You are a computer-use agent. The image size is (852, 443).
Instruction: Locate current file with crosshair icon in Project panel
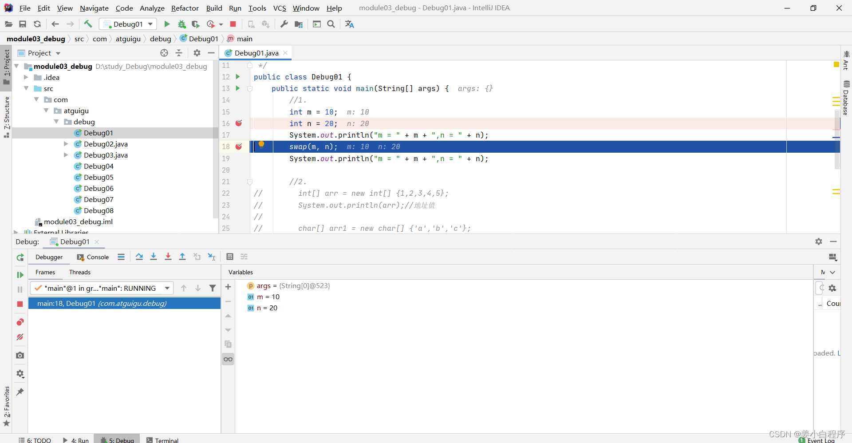[164, 53]
